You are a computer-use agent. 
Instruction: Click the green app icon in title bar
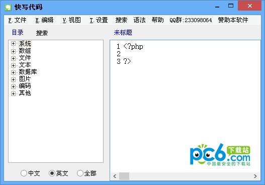tap(8, 7)
